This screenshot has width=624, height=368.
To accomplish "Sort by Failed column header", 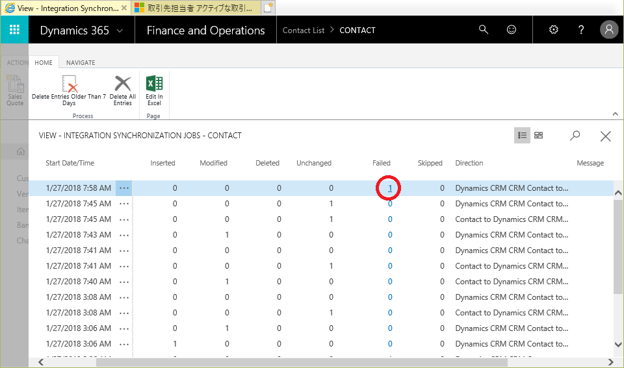I will click(x=382, y=163).
